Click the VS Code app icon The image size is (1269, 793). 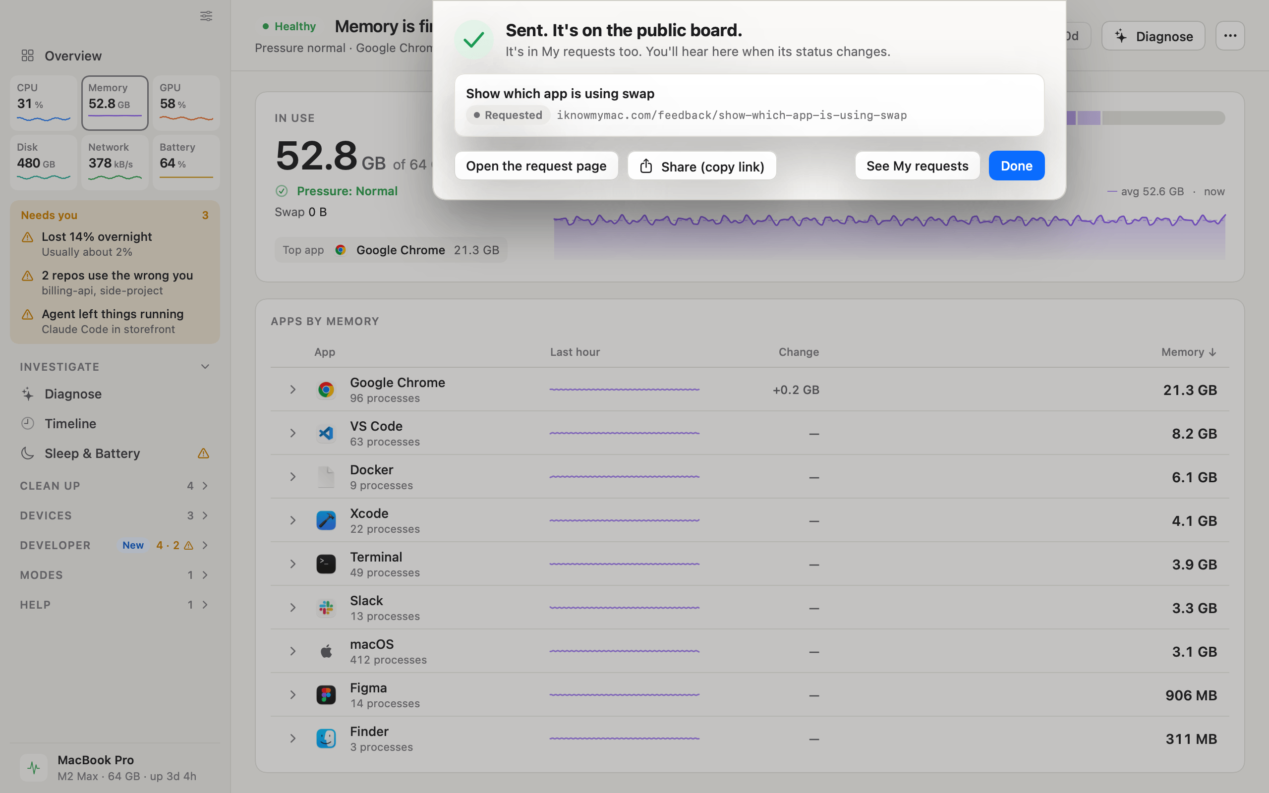pos(326,433)
